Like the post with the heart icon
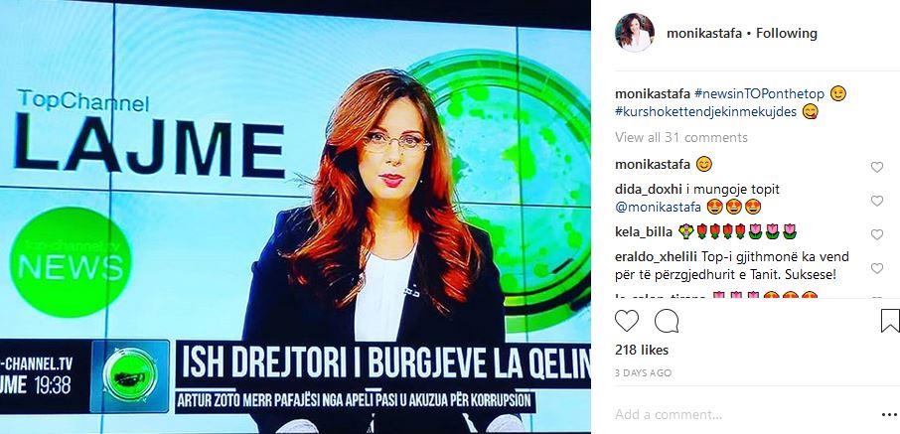Screen dimensions: 900x434 click(x=626, y=321)
